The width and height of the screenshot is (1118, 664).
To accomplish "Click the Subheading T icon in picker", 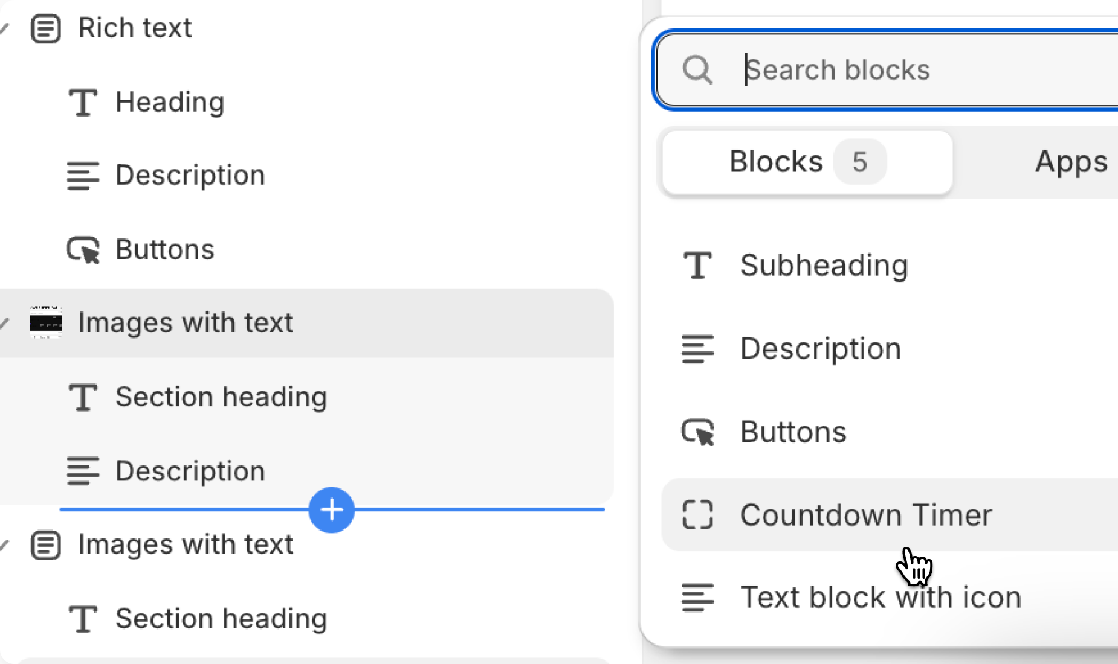I will (697, 266).
